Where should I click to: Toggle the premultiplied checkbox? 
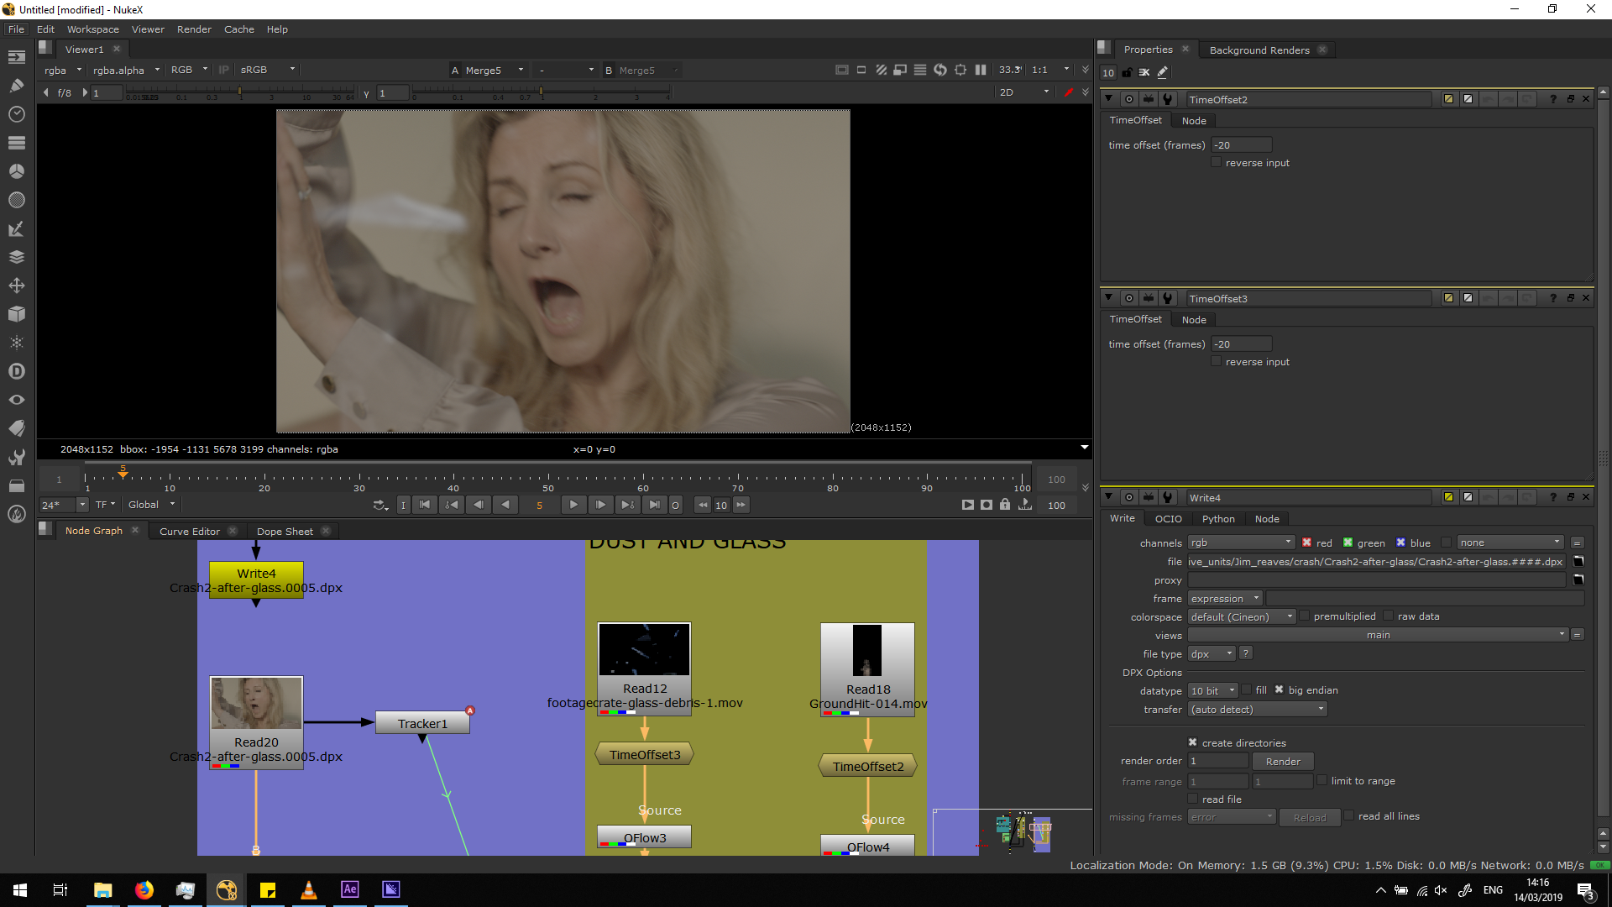pyautogui.click(x=1304, y=616)
